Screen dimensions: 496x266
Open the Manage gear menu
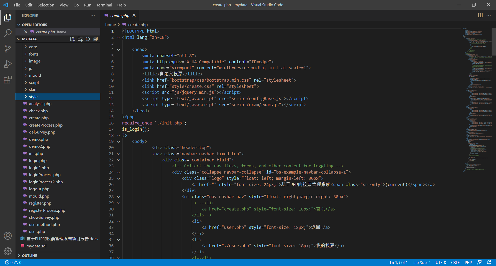pyautogui.click(x=8, y=251)
